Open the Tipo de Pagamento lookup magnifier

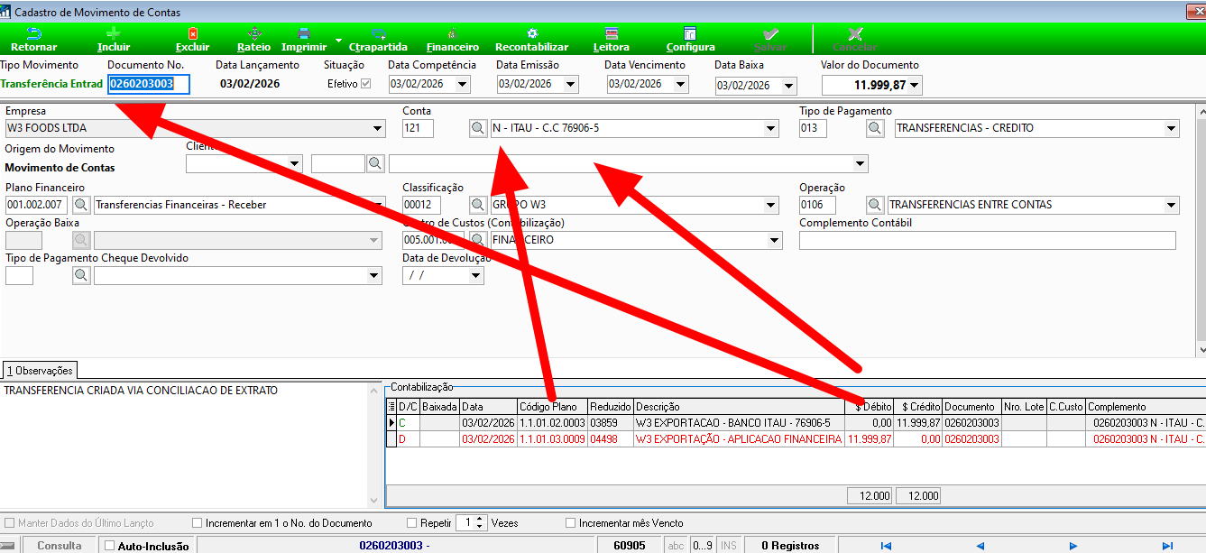875,128
